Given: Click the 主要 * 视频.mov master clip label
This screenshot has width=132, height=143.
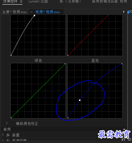Looking at the screenshot, I should point(15,12).
